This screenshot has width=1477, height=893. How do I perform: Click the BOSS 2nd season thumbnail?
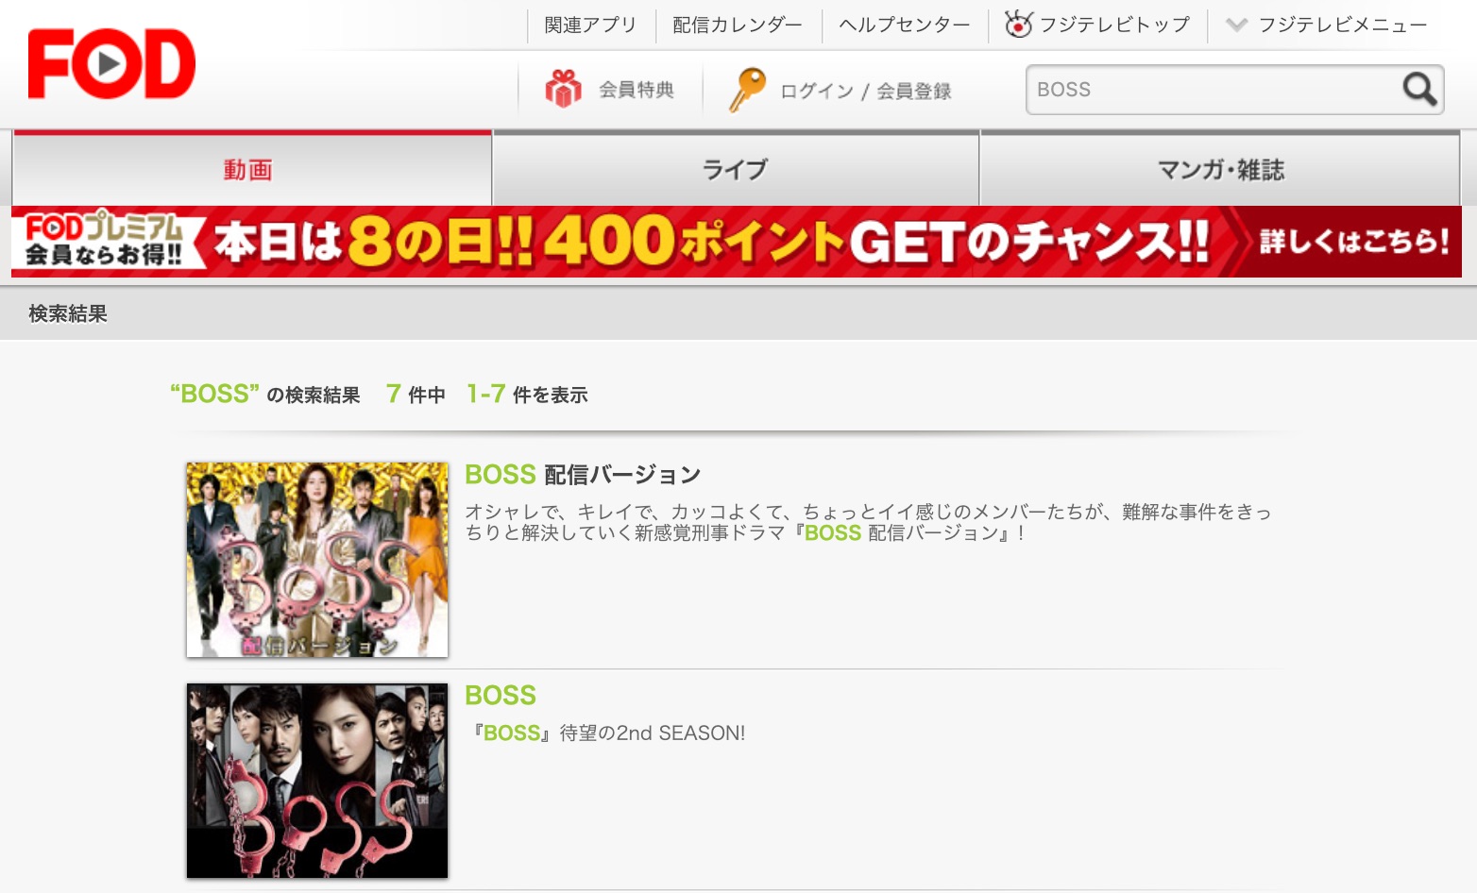tap(317, 781)
